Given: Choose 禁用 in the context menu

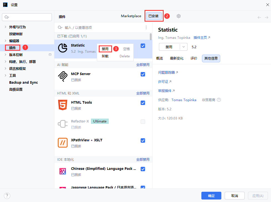Looking at the screenshot, I should (105, 49).
